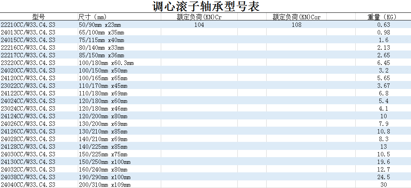Select cell 24130CC/W33.C4.S3
411x188 pixels.
point(28,162)
